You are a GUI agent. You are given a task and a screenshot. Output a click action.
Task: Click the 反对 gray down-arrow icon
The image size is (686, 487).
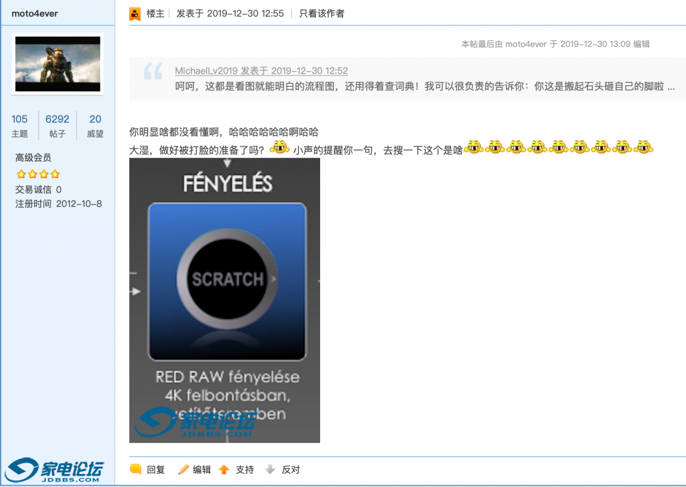click(270, 469)
